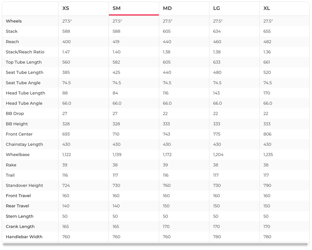Viewport: 312px width, 250px height.
Task: Click the Stack/Reach Ratio row label
Action: [25, 52]
